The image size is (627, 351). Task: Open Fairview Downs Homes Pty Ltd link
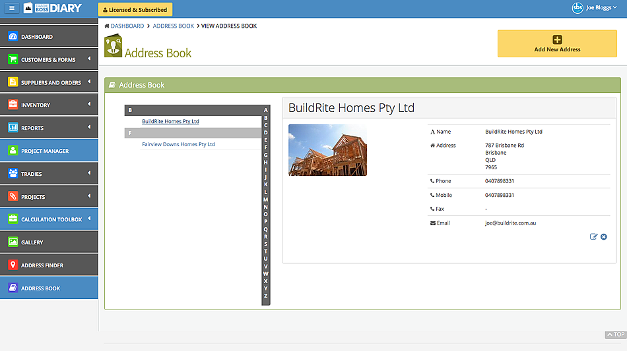pos(178,144)
